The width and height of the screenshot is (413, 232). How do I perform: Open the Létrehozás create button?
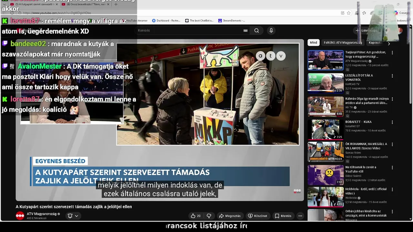pyautogui.click(x=367, y=31)
